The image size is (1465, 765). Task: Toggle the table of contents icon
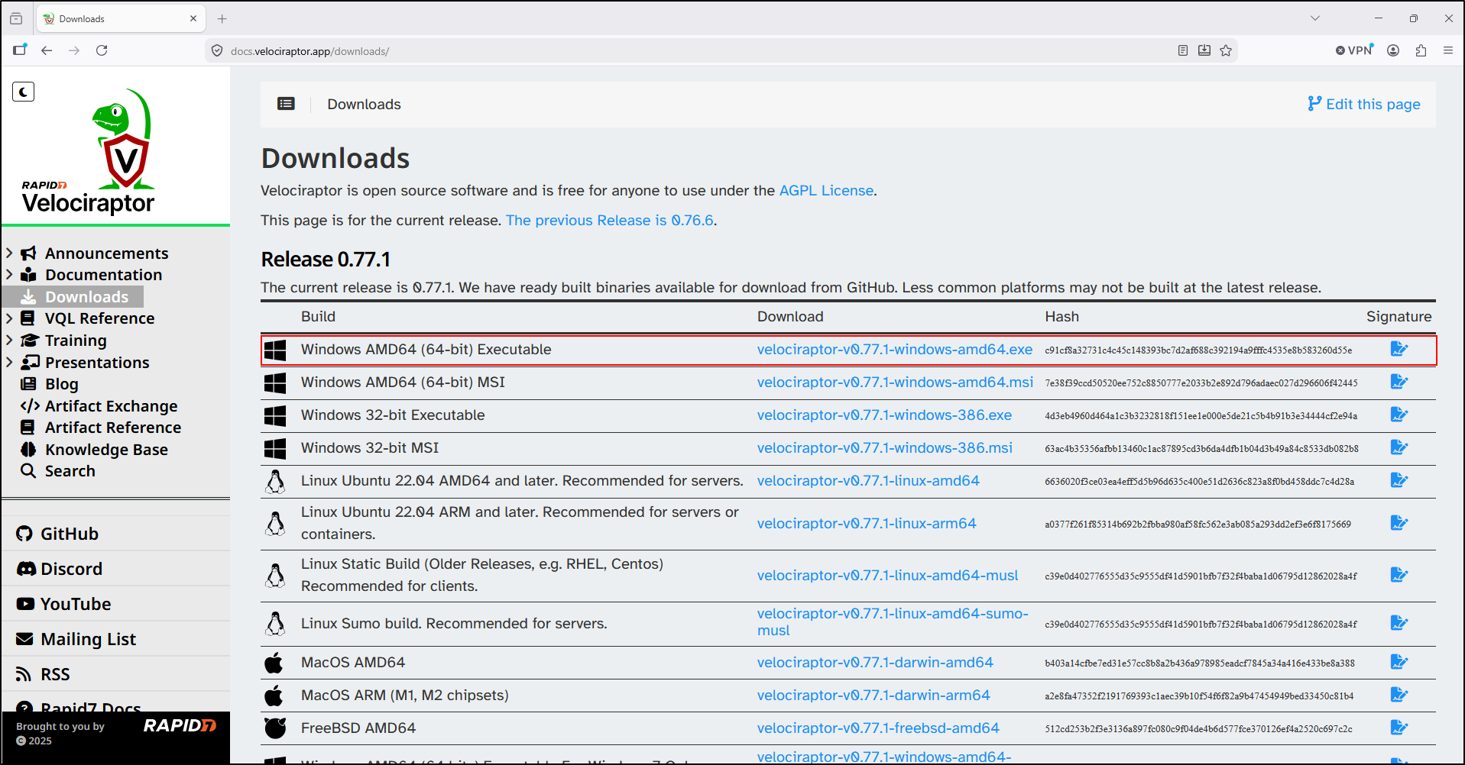coord(286,104)
